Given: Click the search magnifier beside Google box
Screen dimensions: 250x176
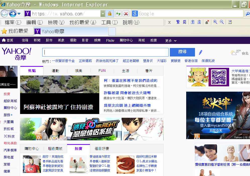Looking at the screenshot, I should [x=247, y=14].
